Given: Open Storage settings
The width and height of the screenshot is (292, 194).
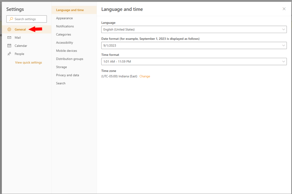Looking at the screenshot, I should pyautogui.click(x=61, y=67).
